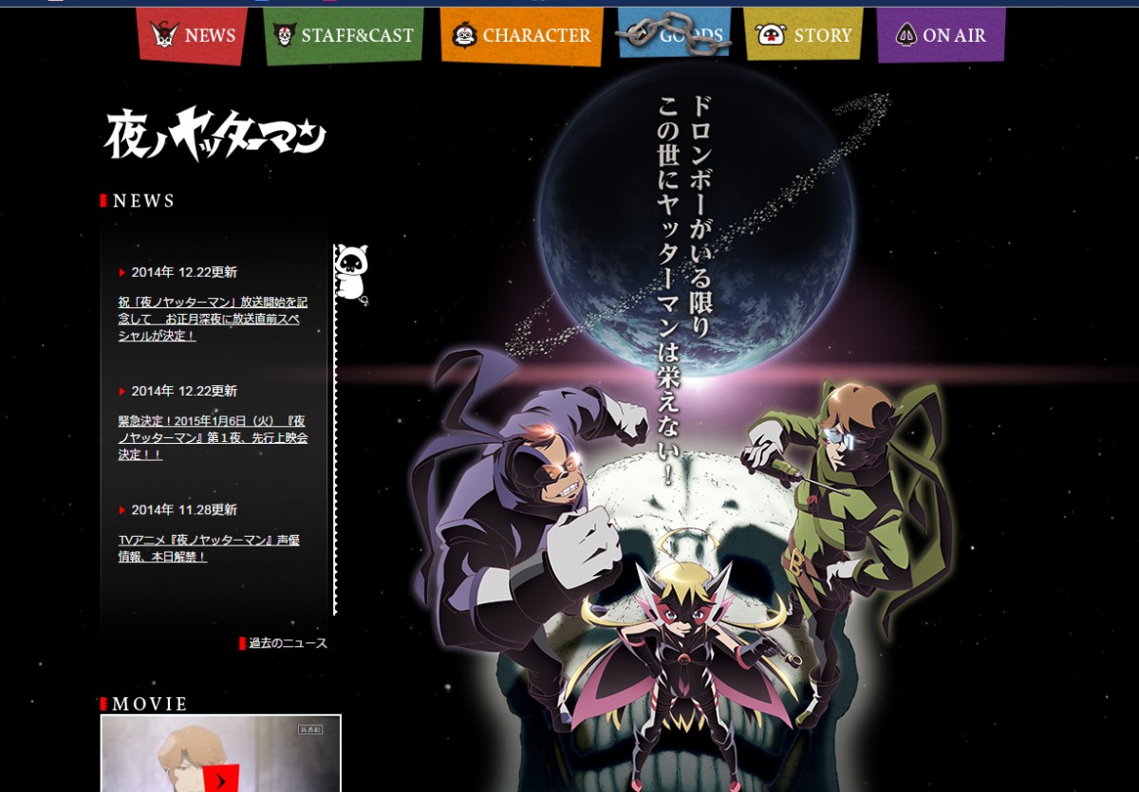Screen dimensions: 1139x792
Task: Click the 夜ノヤッターマン site logo
Action: [215, 133]
